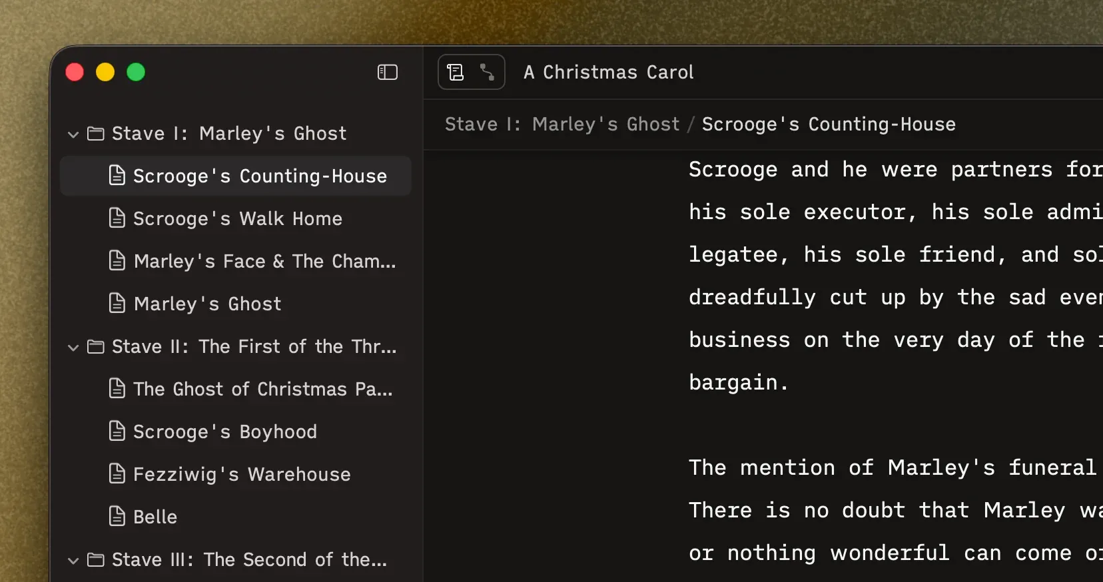Switch to the branch structure view icon

(x=488, y=72)
